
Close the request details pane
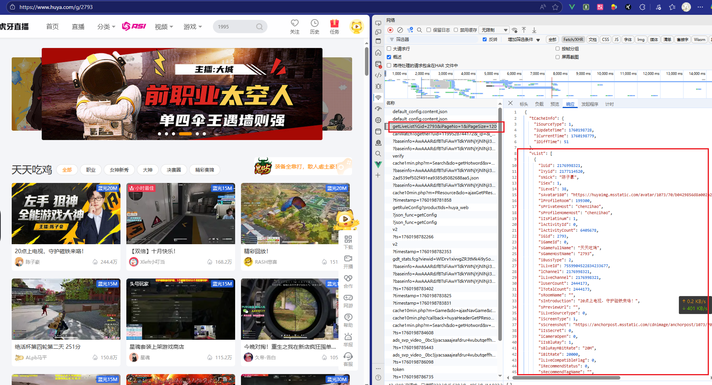point(510,103)
